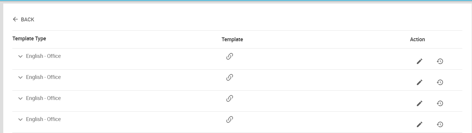472x133 pixels.
Task: Expand the second English - Office row
Action: click(x=20, y=77)
